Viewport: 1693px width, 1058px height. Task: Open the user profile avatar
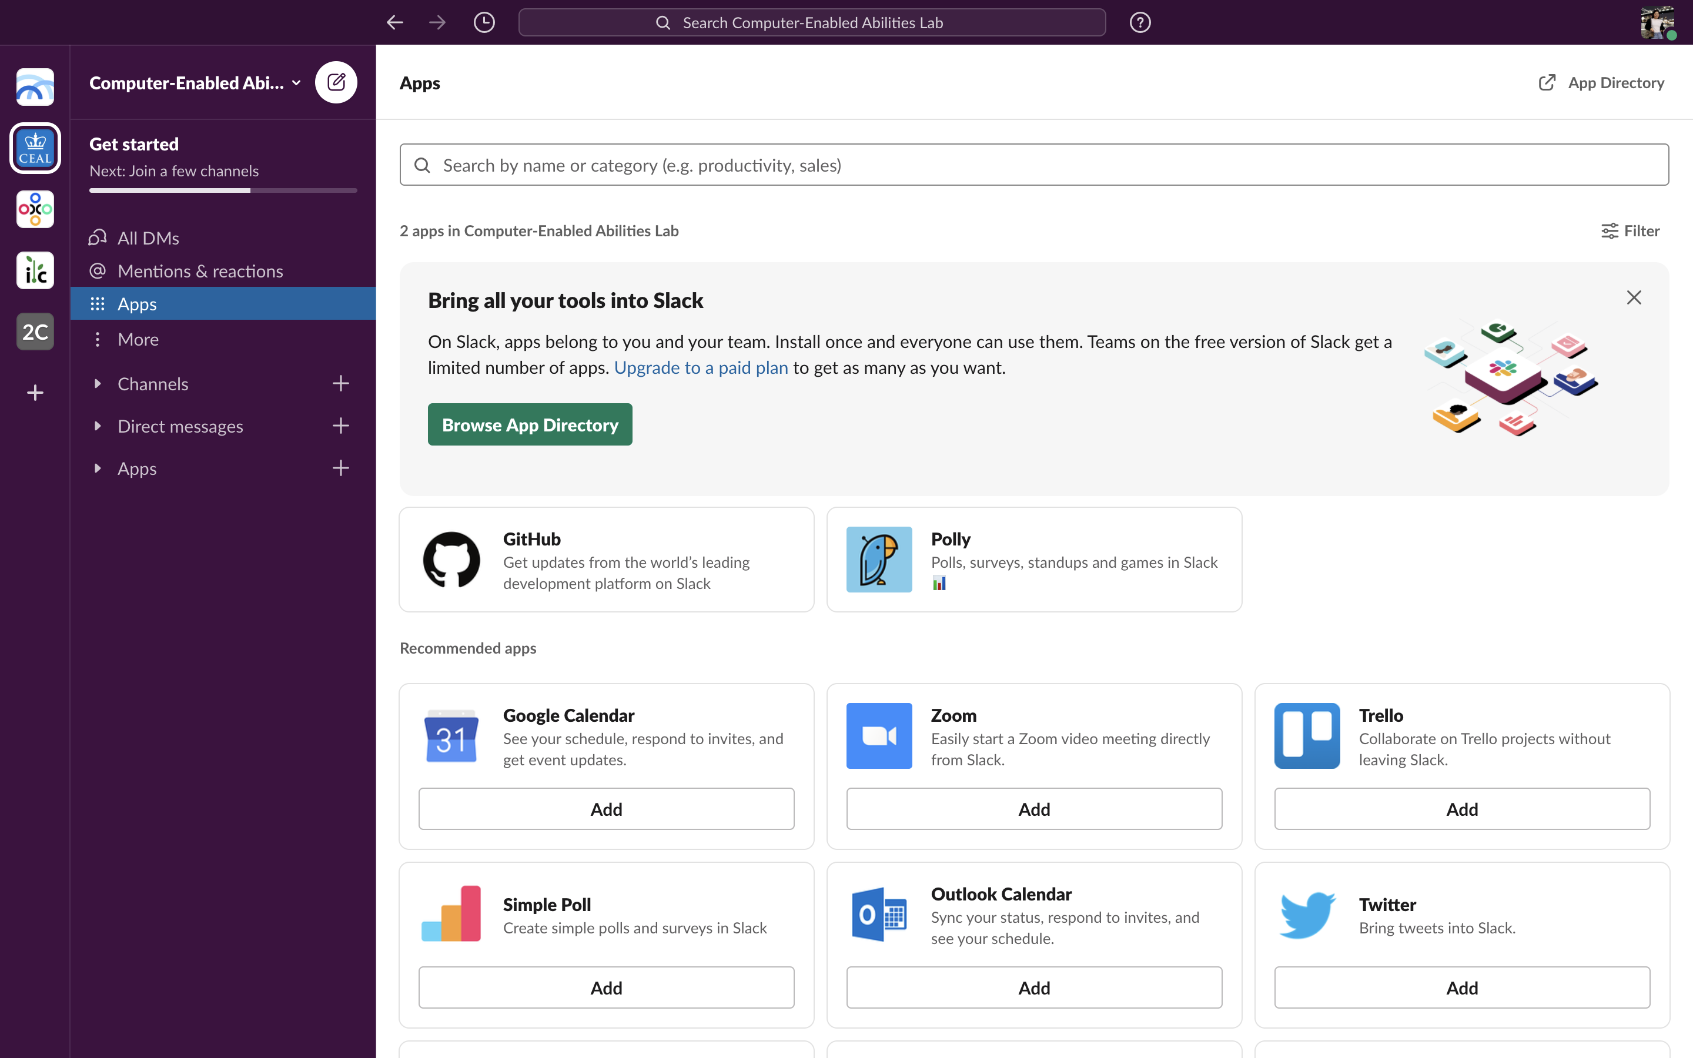[1657, 22]
